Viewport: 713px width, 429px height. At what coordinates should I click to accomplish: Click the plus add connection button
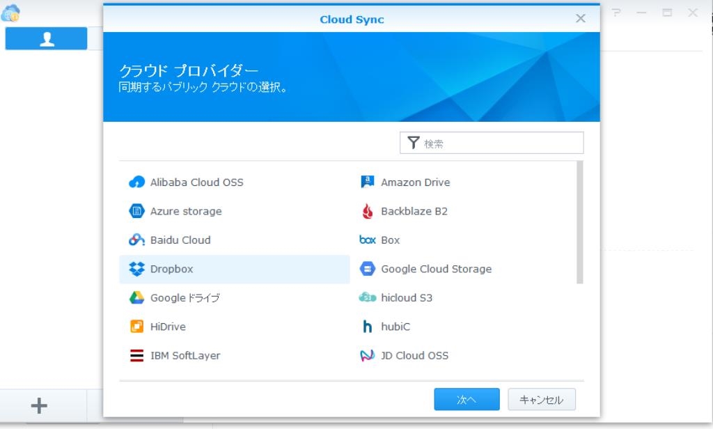click(40, 405)
